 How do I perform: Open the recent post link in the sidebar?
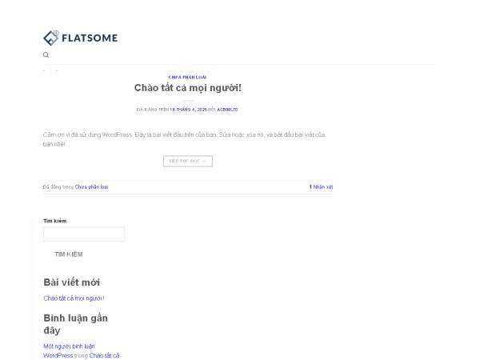pyautogui.click(x=74, y=298)
